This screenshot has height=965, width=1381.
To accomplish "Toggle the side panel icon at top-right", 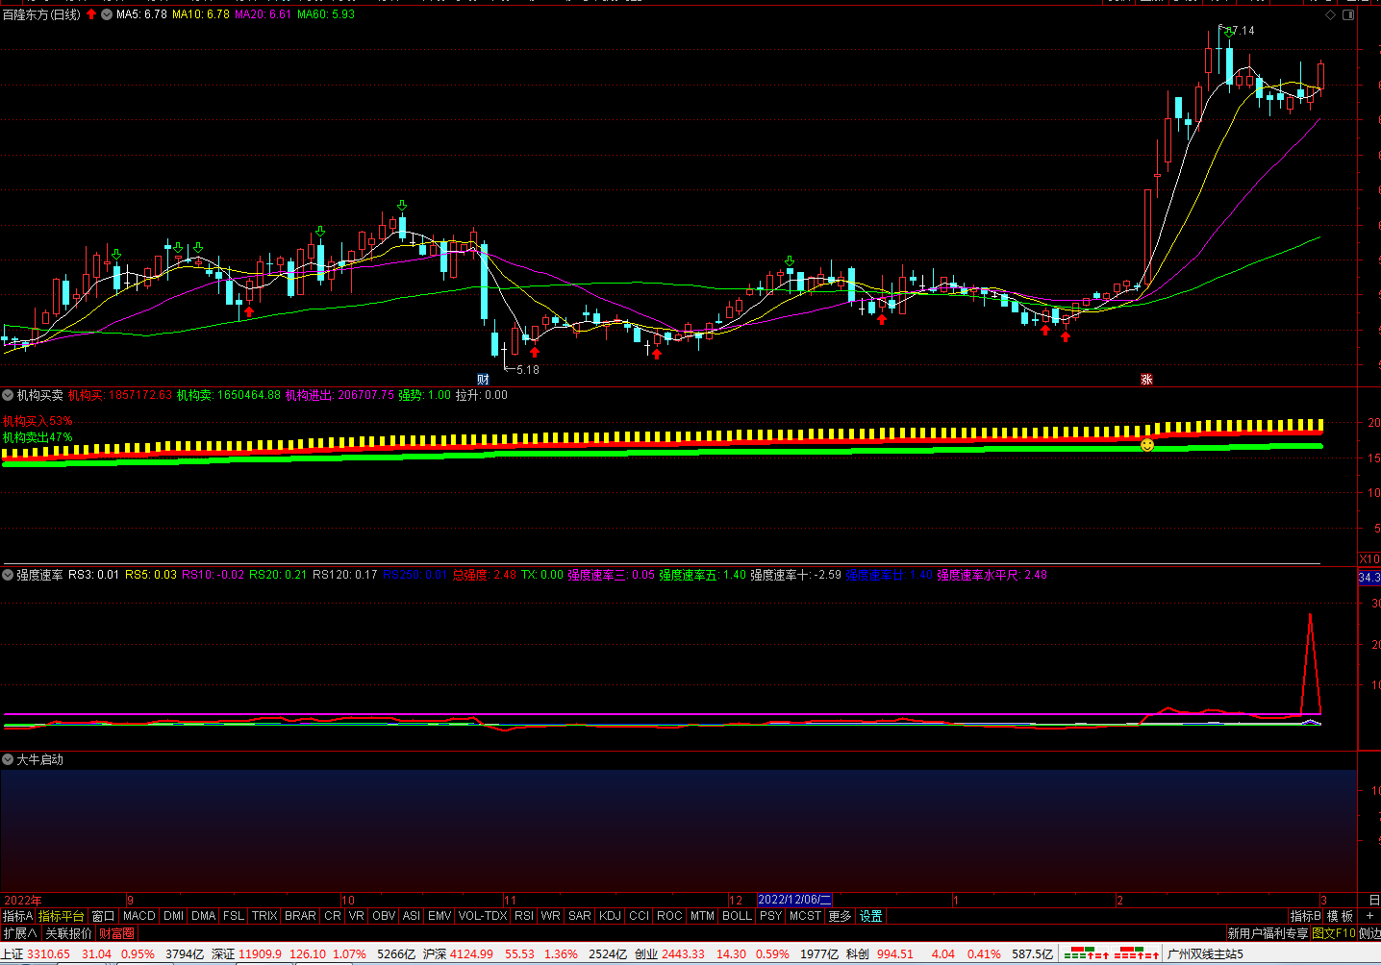I will point(1348,14).
